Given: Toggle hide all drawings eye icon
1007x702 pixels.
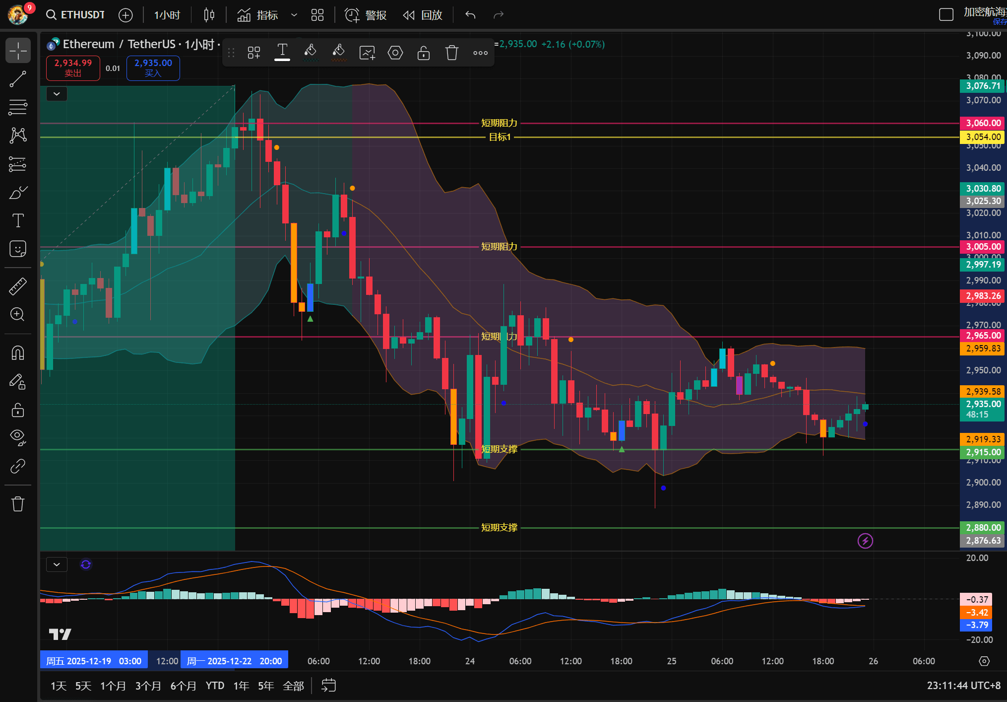Looking at the screenshot, I should 18,437.
